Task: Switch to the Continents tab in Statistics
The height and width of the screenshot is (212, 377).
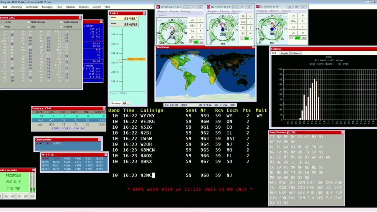Action: [295, 53]
